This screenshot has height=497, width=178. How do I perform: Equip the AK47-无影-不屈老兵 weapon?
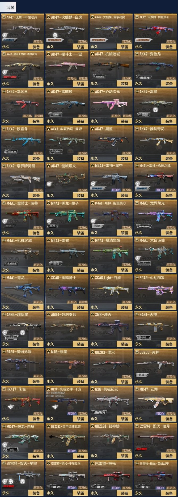pos(36,47)
